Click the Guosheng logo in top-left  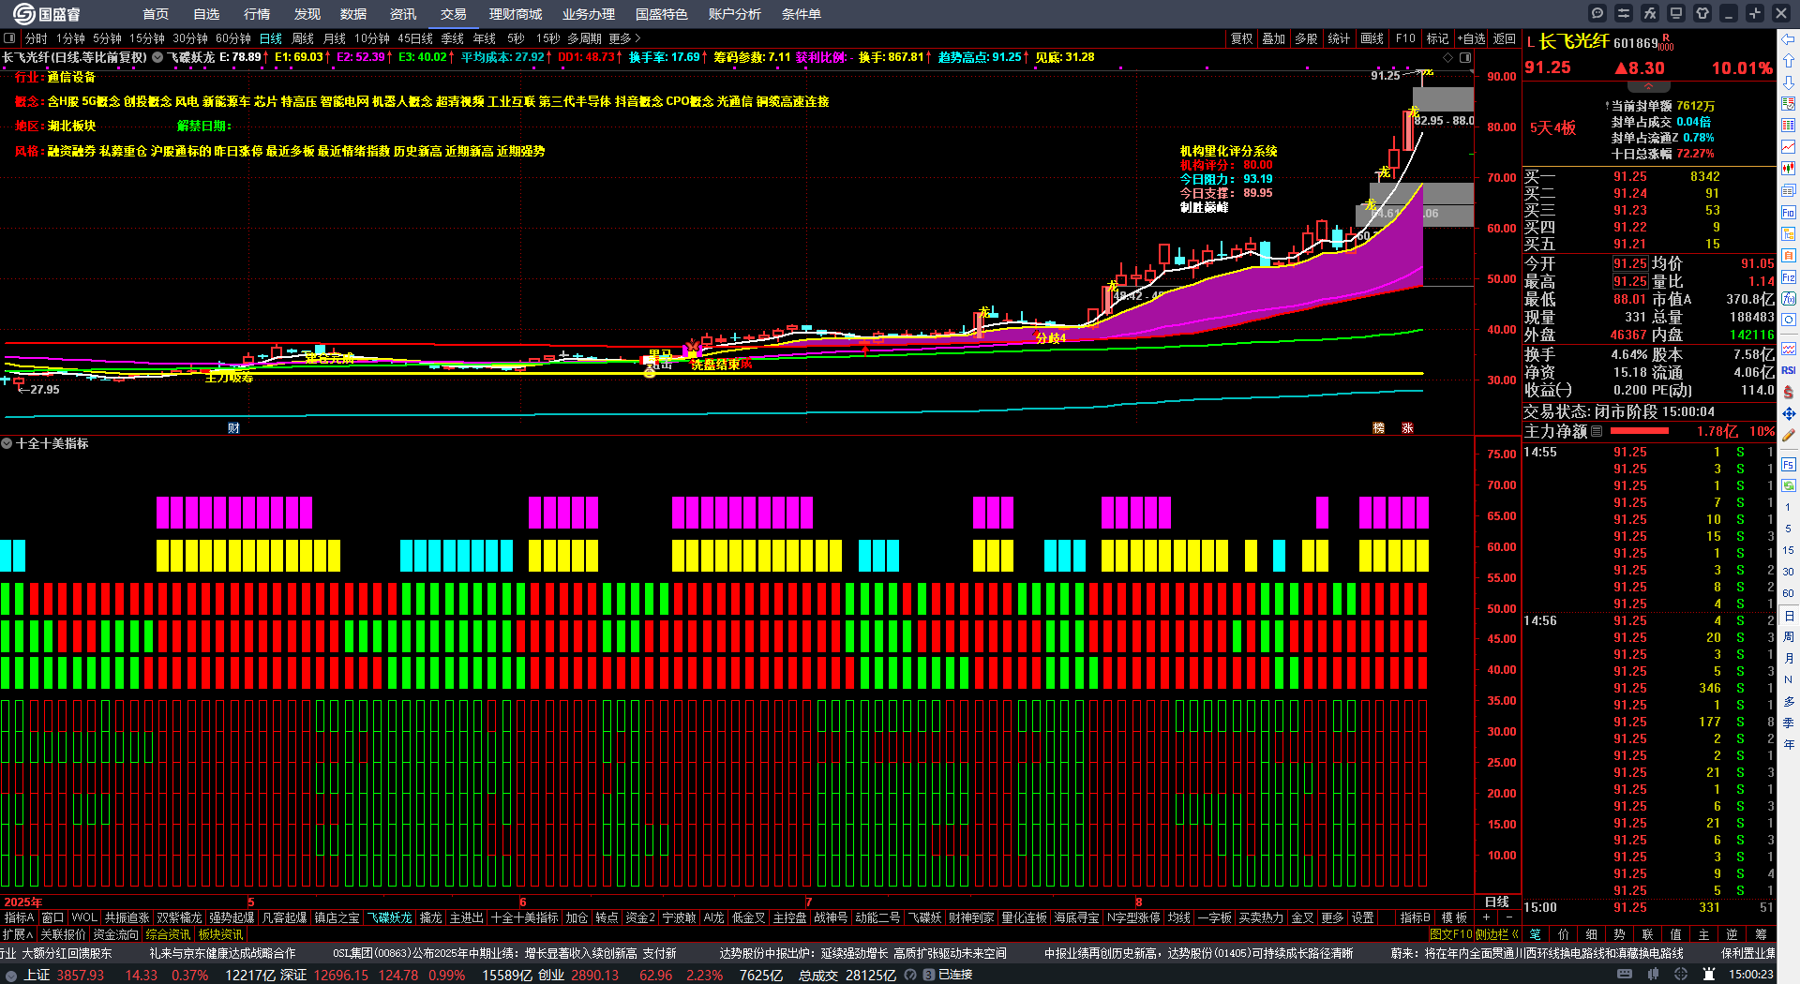coord(47,13)
